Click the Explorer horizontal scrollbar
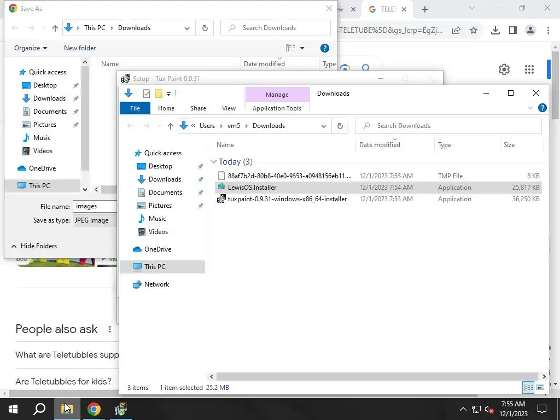Viewport: 560px width, 420px height. [x=377, y=376]
